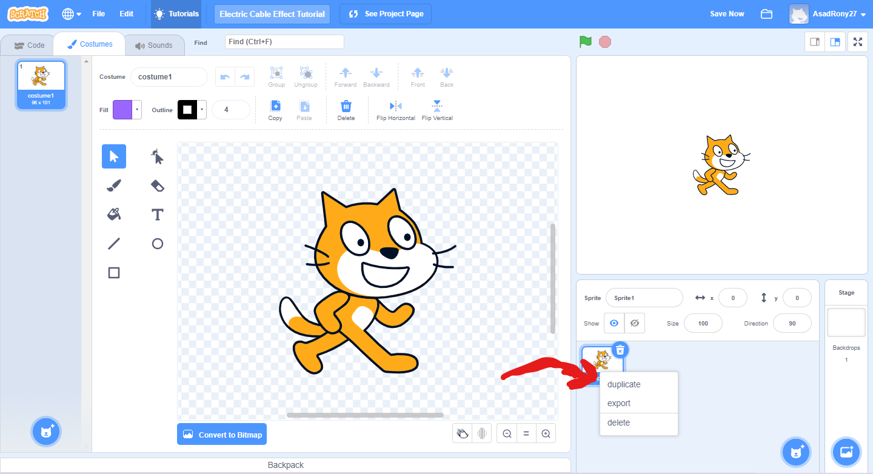Viewport: 873px width, 474px height.
Task: Choose duplicate from the sprite context menu
Action: (x=623, y=384)
